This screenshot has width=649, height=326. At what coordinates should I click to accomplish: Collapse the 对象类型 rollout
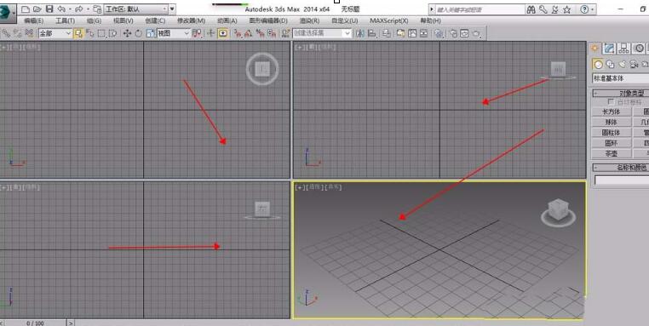(621, 93)
